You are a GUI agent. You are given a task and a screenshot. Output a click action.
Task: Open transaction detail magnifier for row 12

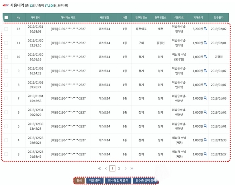click(205, 29)
